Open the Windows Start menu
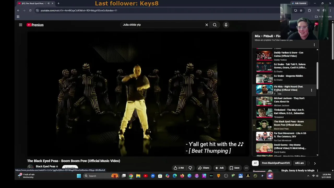This screenshot has width=334, height=188. point(79,176)
